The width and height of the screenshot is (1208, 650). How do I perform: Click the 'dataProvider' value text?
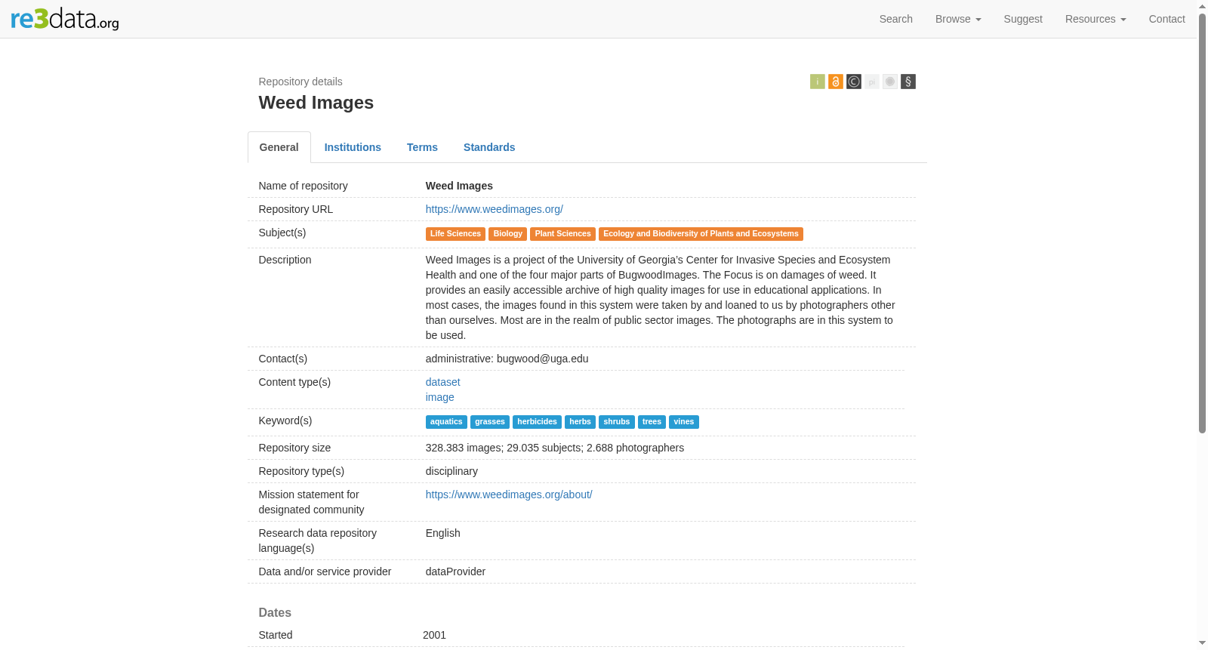coord(455,571)
